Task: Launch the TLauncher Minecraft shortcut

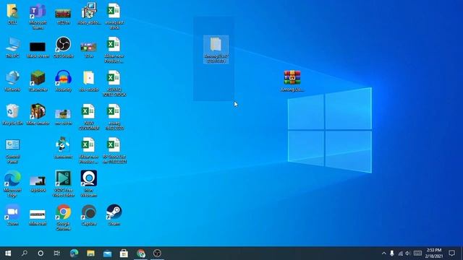Action: pyautogui.click(x=38, y=81)
